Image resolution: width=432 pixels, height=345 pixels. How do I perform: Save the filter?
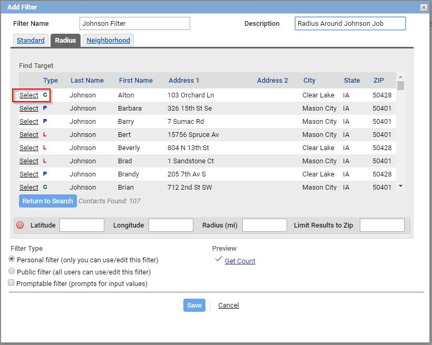(194, 305)
